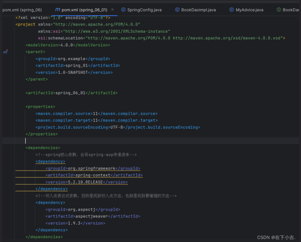
Task: Click the closing </dependencies> tag
Action: tap(44, 237)
